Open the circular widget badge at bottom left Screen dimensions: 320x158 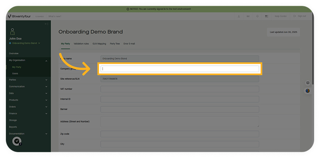point(17,141)
